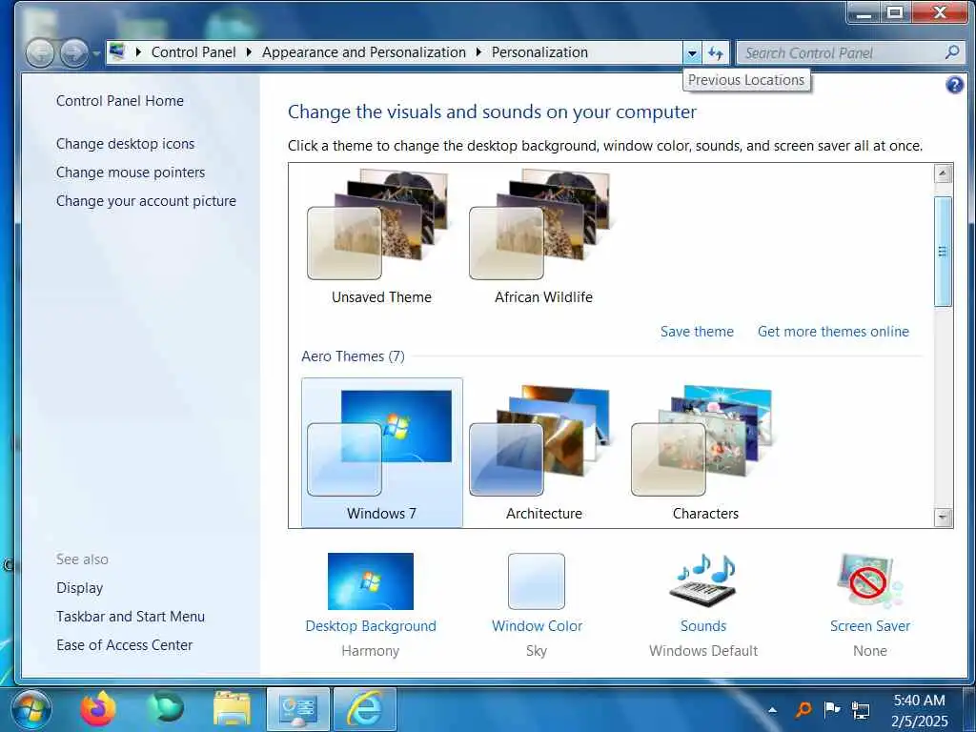Viewport: 976px width, 732px height.
Task: Expand arrow after Appearance and Personalization breadcrumb
Action: (x=478, y=52)
